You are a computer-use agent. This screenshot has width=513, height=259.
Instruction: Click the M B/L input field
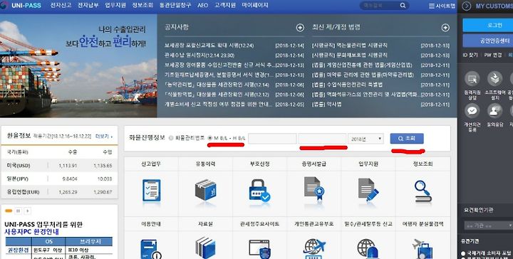(272, 139)
